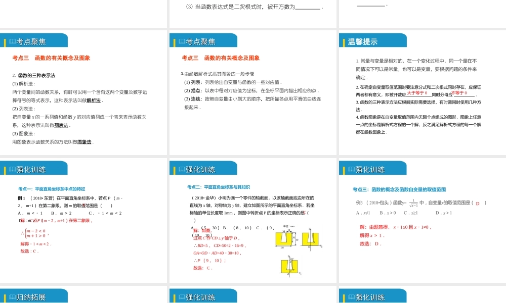Click the book icon on the 函数的三种表示法 slide header
The width and height of the screenshot is (506, 303).
point(13,41)
